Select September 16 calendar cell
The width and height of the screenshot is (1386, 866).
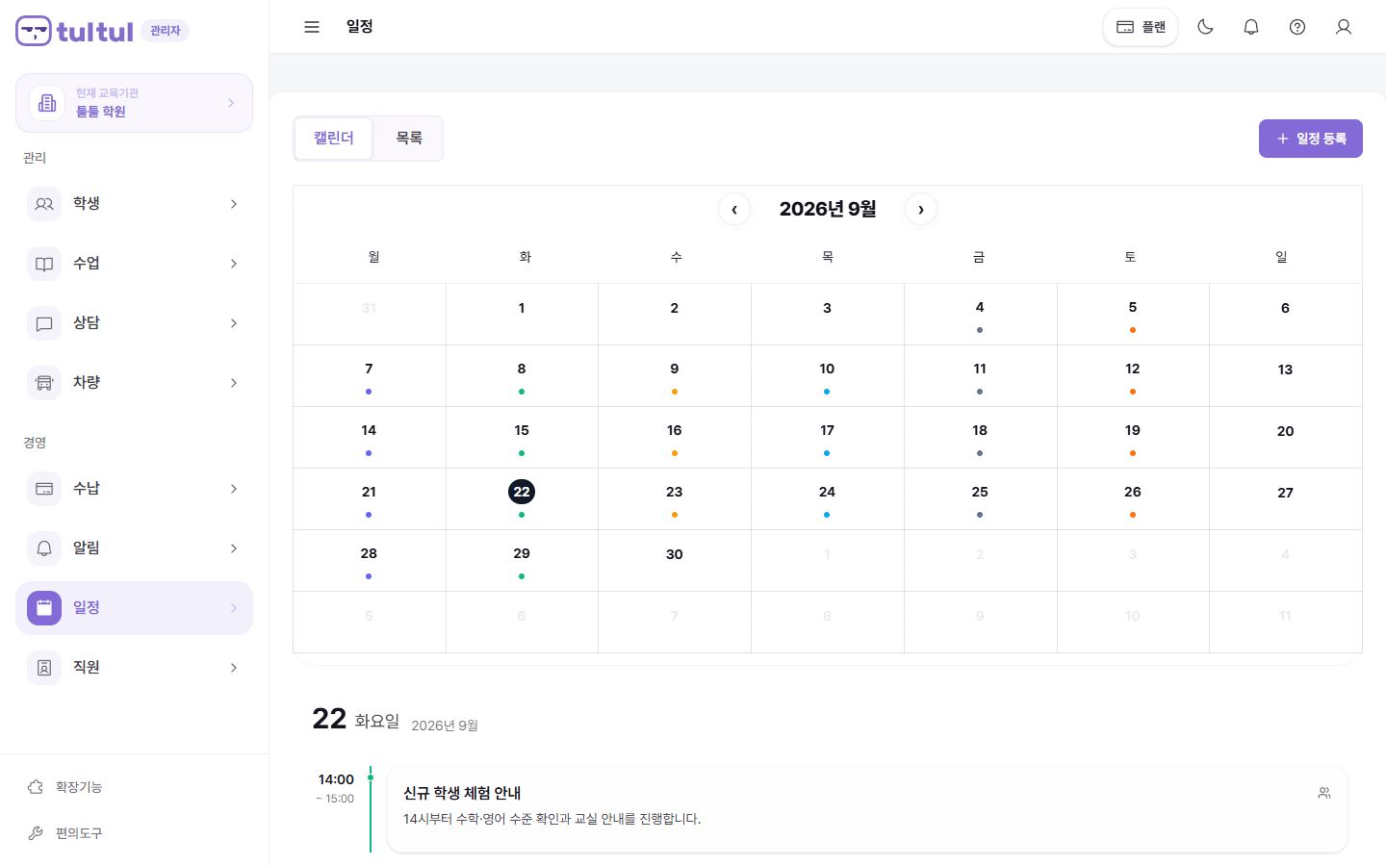tap(675, 437)
